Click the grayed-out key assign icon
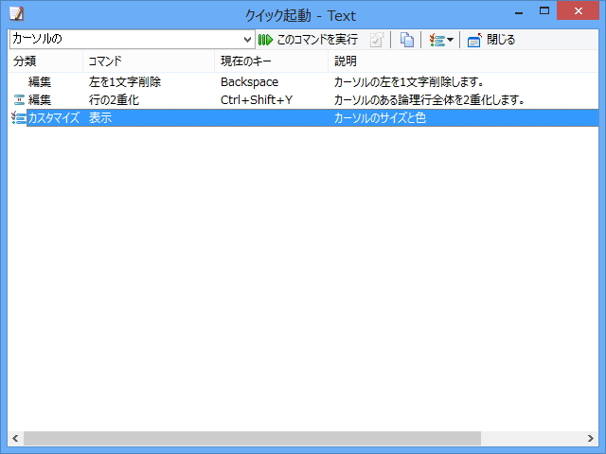This screenshot has width=606, height=454. coord(377,40)
